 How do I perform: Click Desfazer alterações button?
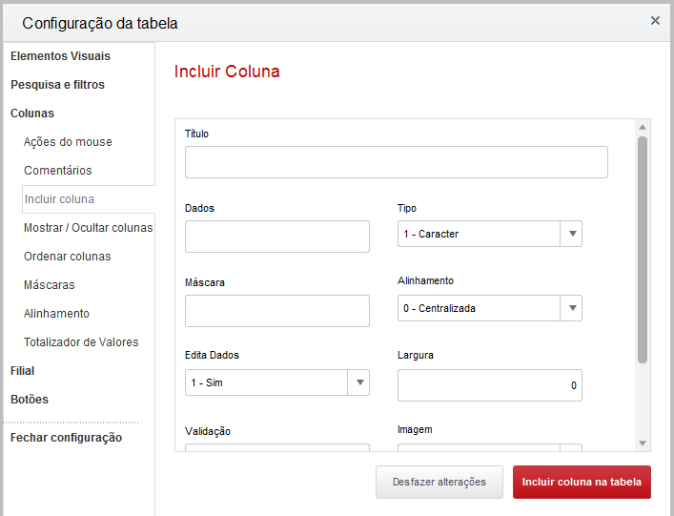pos(439,482)
